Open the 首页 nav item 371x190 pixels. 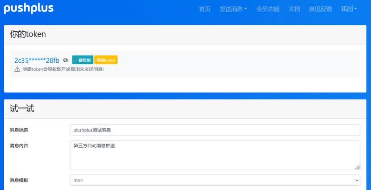pyautogui.click(x=205, y=9)
